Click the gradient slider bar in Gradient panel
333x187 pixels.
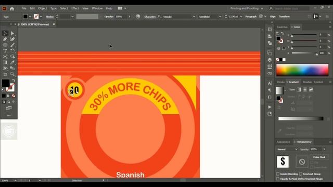point(301,118)
